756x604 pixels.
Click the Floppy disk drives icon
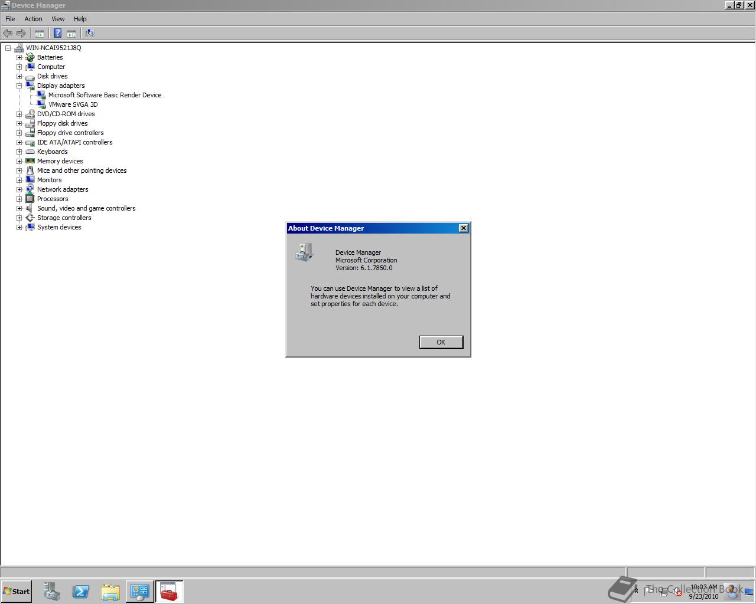point(30,123)
